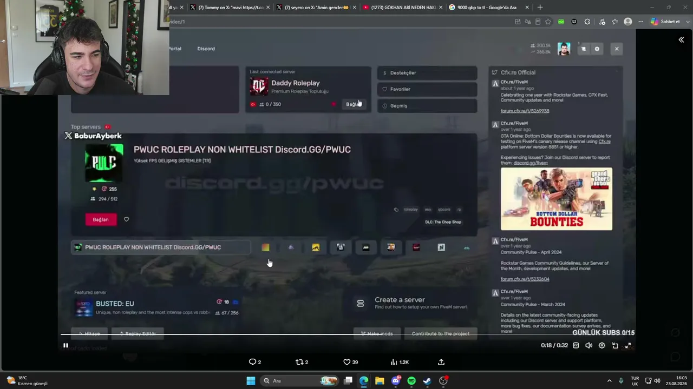This screenshot has width=693, height=389.
Task: Select the yellow mountain server icon
Action: click(x=316, y=247)
